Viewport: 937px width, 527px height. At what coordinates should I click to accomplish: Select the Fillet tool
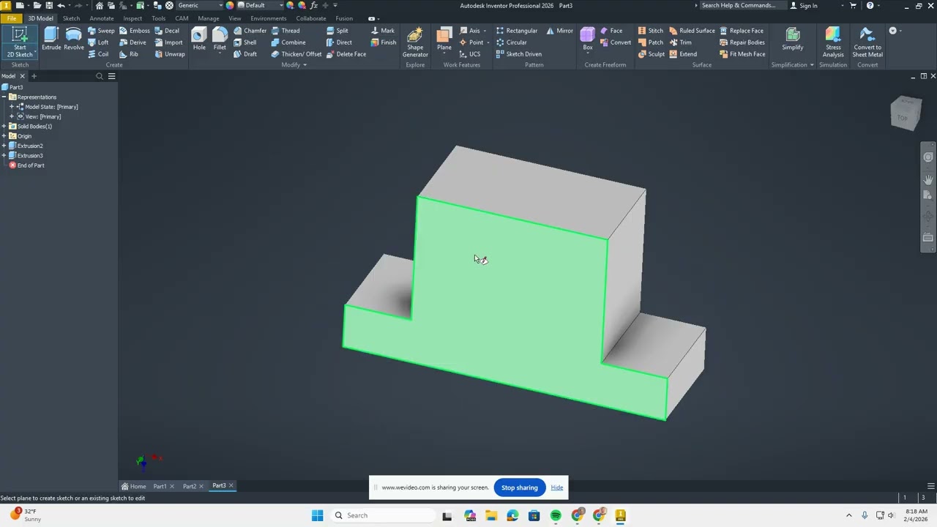pyautogui.click(x=220, y=40)
